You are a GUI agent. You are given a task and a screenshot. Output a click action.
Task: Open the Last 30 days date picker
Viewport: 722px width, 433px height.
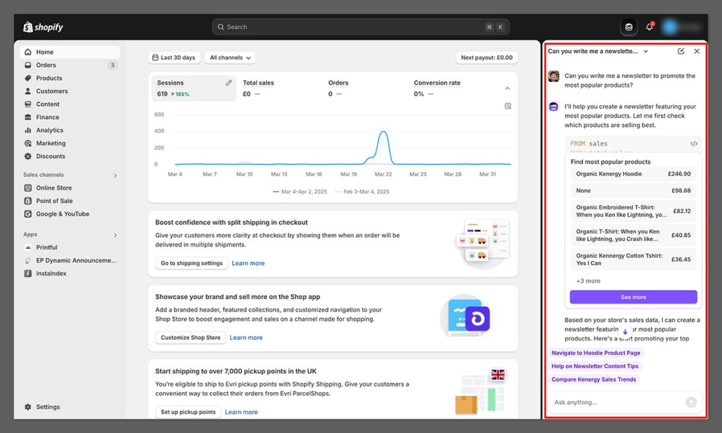[x=174, y=58]
